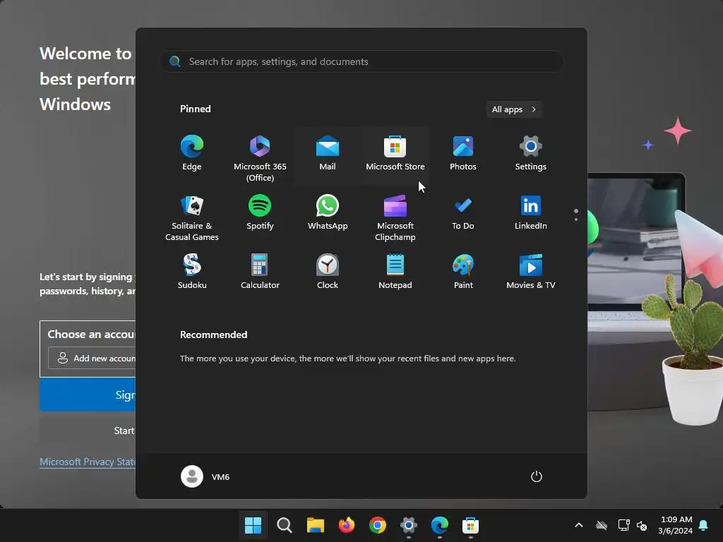Open the LinkedIn app
The height and width of the screenshot is (542, 723).
[x=531, y=213]
